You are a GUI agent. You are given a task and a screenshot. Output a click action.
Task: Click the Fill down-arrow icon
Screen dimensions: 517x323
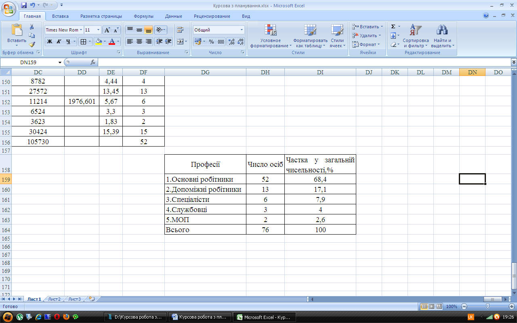(x=393, y=36)
